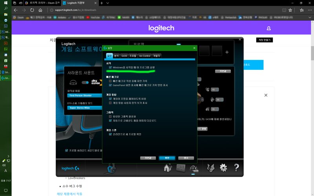Viewport: 314px width, 196px height.
Task: Click the taskbar volume speaker icon
Action: (4, 165)
